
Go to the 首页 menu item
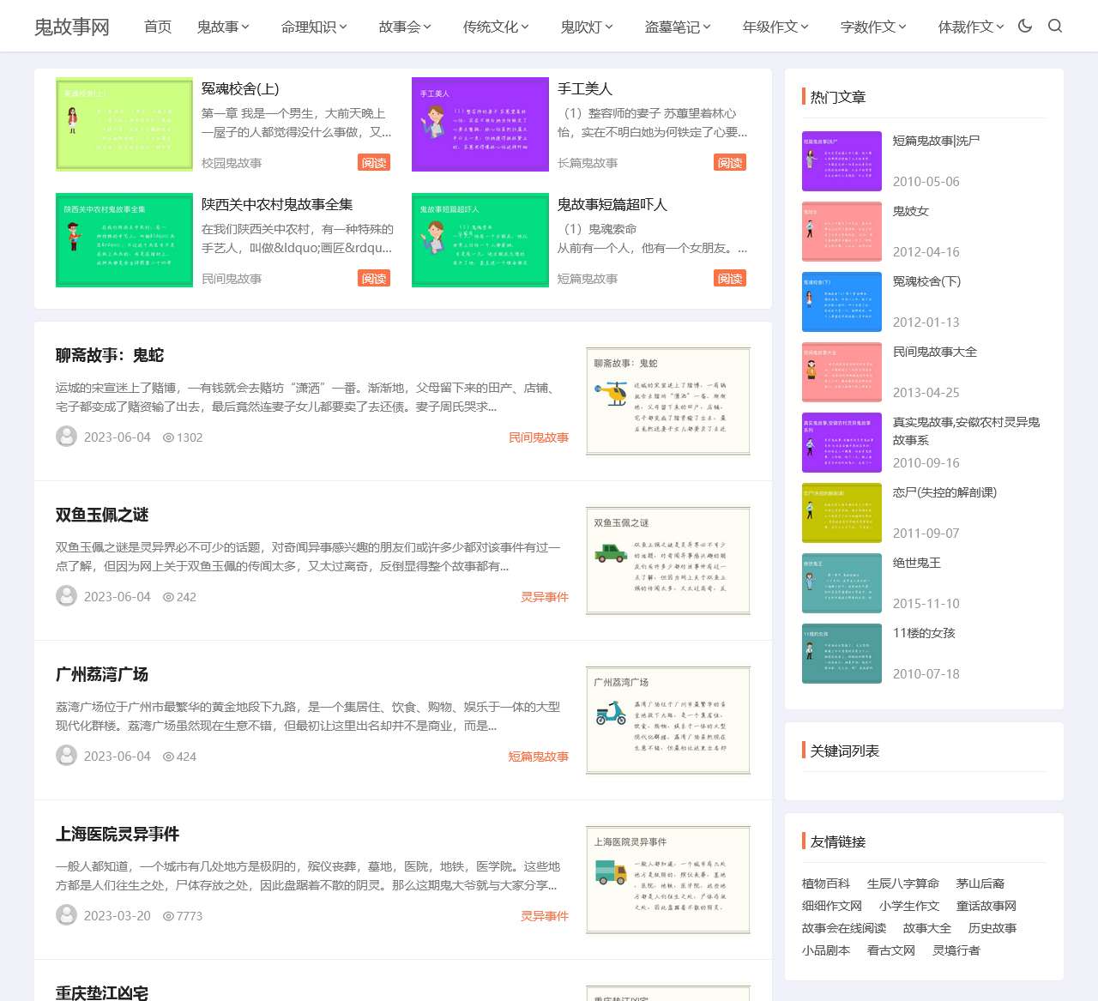pyautogui.click(x=158, y=27)
